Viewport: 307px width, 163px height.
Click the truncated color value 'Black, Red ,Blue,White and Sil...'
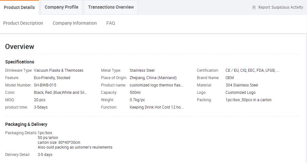click(60, 92)
